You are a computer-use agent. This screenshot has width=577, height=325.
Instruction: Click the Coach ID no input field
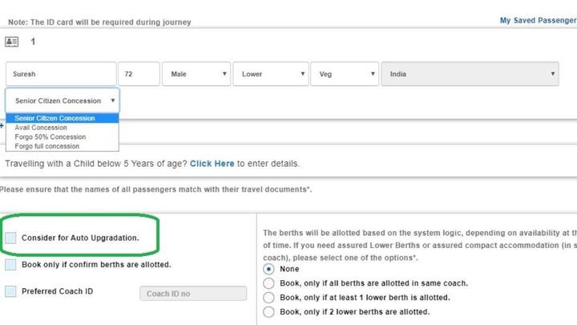[192, 294]
